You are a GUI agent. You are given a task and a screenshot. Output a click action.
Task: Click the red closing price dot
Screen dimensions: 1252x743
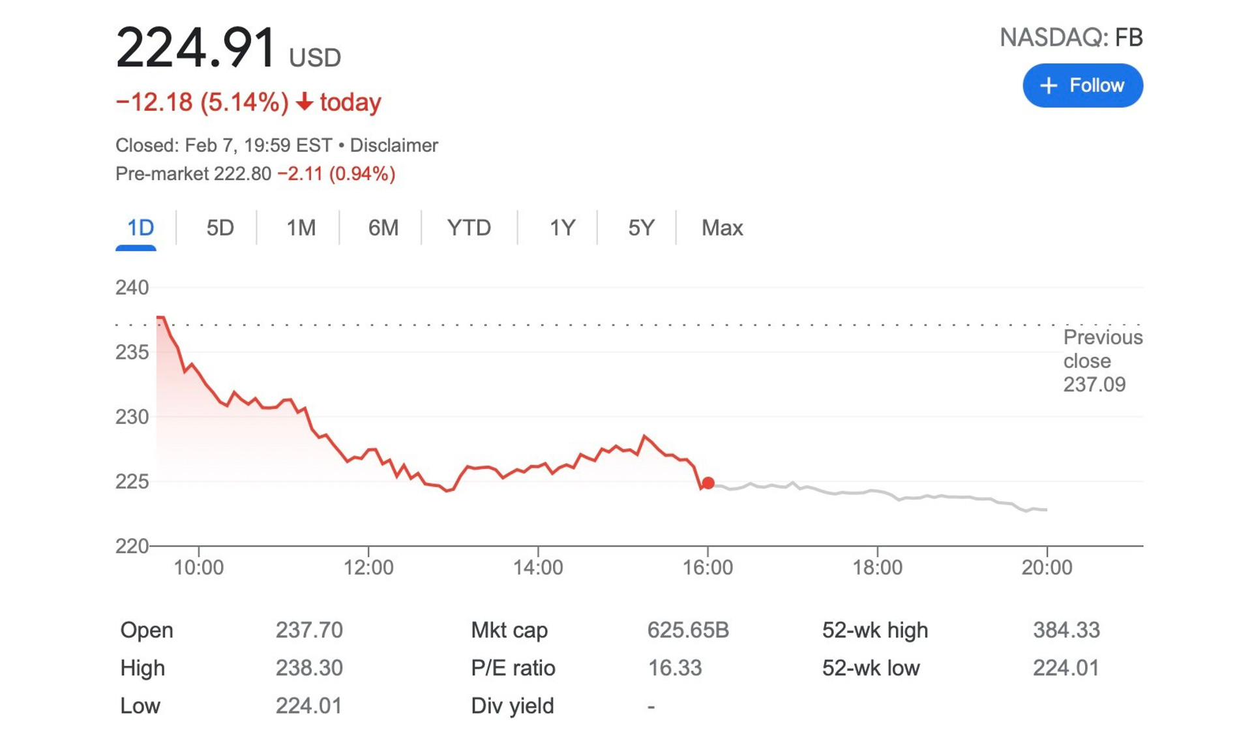(708, 483)
